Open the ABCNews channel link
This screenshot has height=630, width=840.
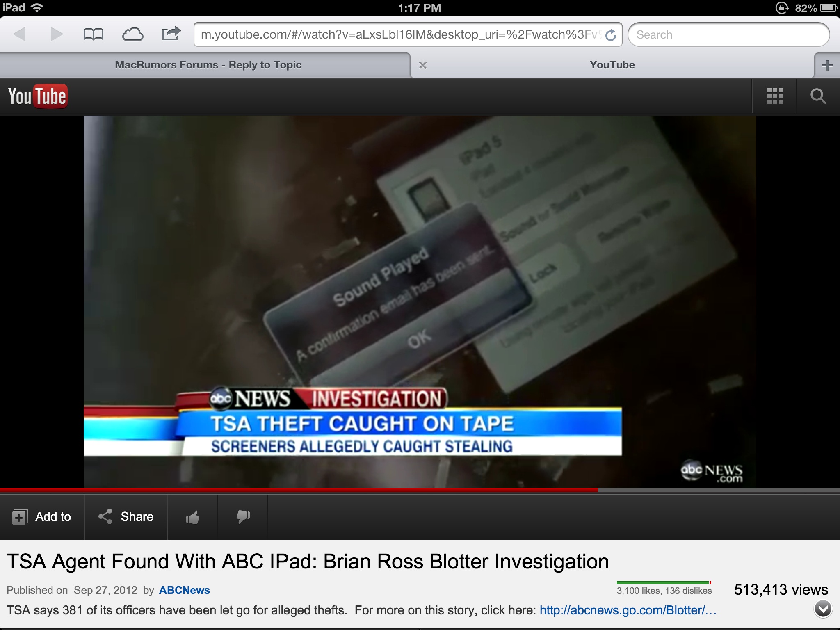[x=185, y=590]
